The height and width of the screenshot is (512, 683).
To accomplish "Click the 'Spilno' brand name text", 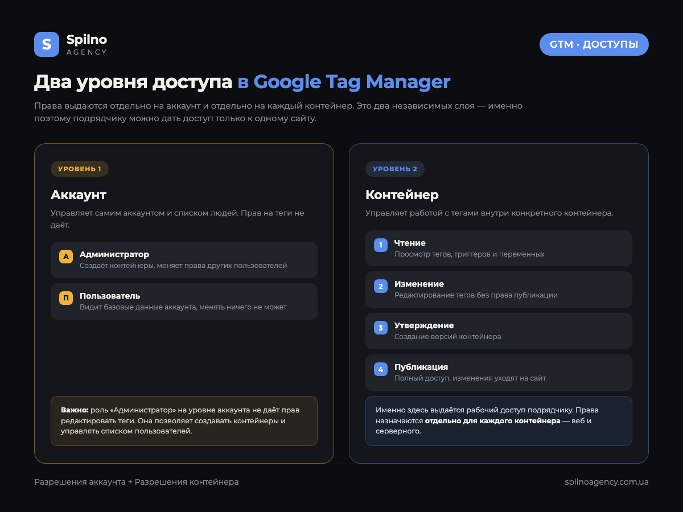I will (87, 39).
